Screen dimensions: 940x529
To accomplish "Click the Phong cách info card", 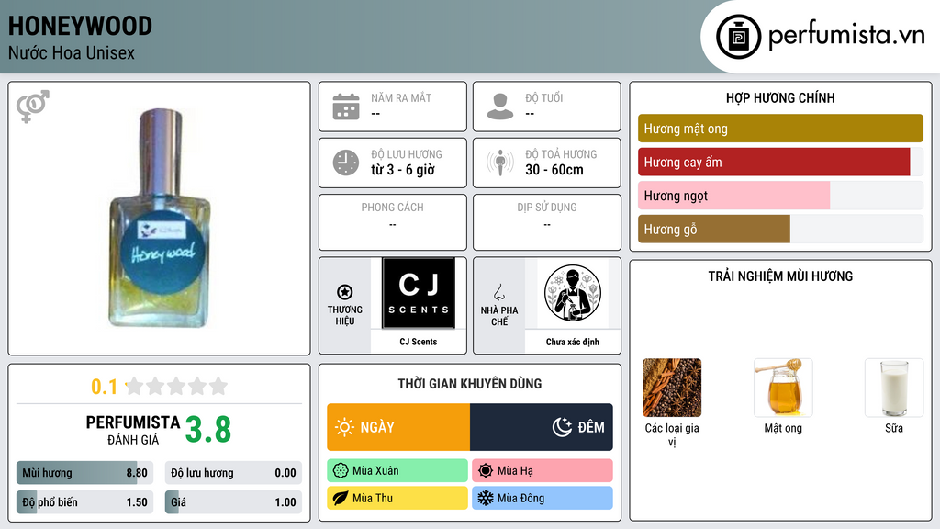I will tap(393, 222).
